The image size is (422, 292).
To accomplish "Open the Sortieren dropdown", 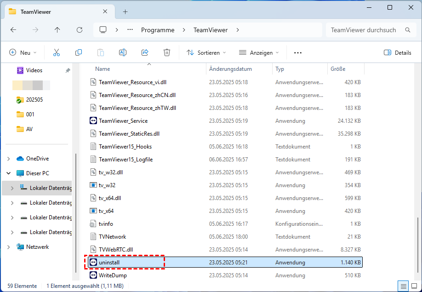I will [x=206, y=53].
